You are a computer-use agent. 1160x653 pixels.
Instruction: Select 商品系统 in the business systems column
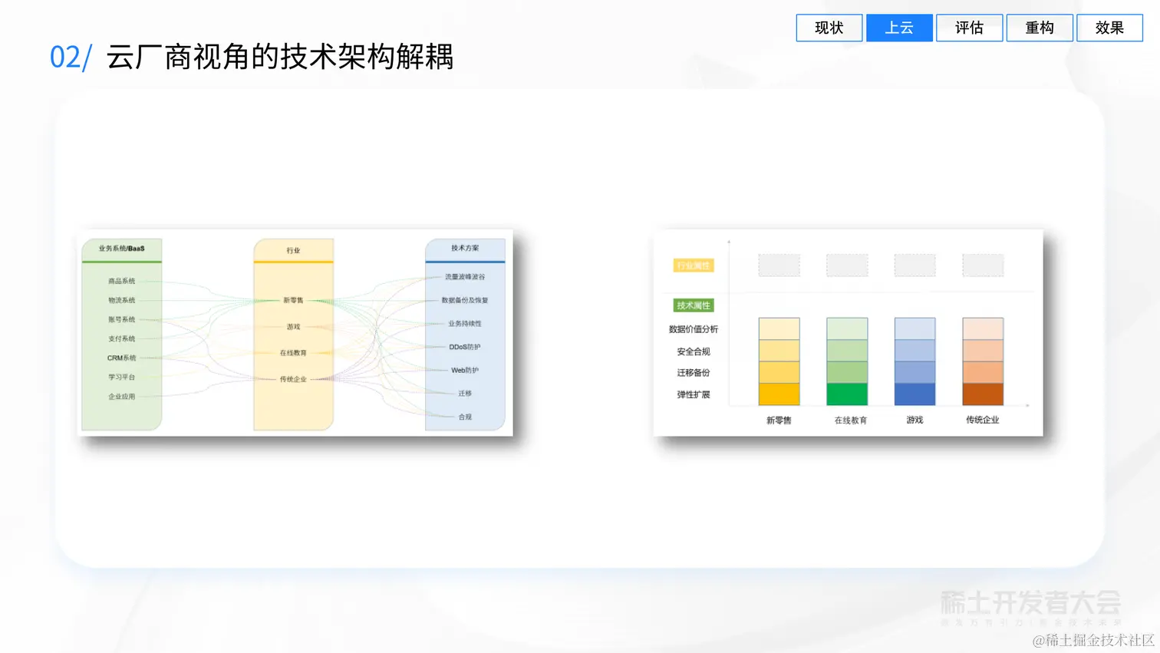click(121, 281)
